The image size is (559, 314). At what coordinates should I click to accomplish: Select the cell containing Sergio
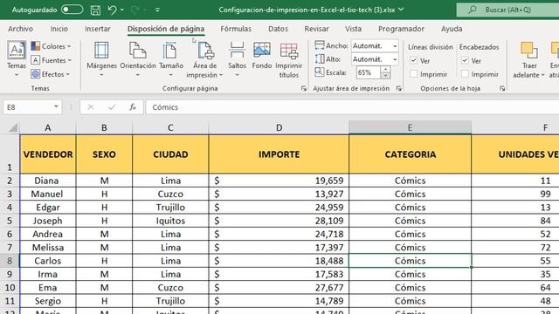48,301
